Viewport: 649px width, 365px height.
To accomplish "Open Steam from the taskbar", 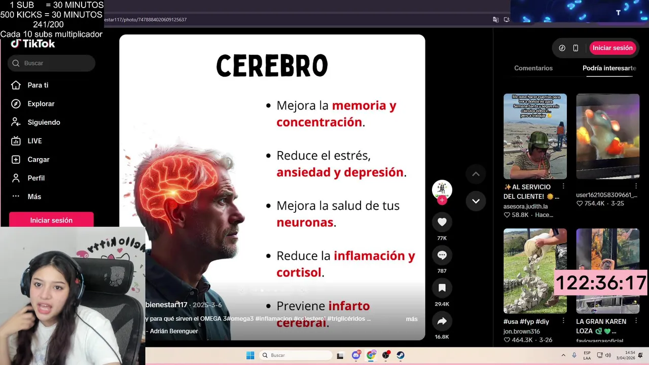I will pyautogui.click(x=401, y=355).
